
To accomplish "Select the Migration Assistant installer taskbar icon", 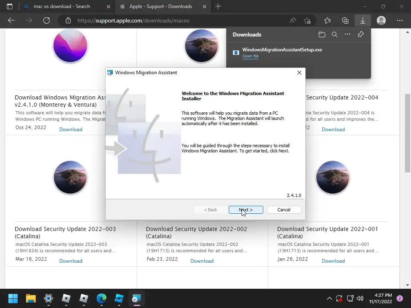I will click(136, 298).
